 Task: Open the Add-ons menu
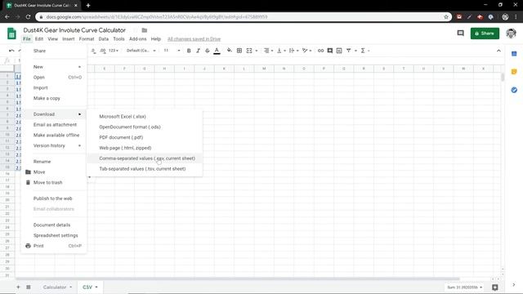point(138,39)
